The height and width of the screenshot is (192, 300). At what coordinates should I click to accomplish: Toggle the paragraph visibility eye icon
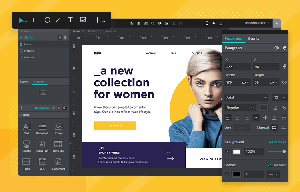[x=276, y=48]
